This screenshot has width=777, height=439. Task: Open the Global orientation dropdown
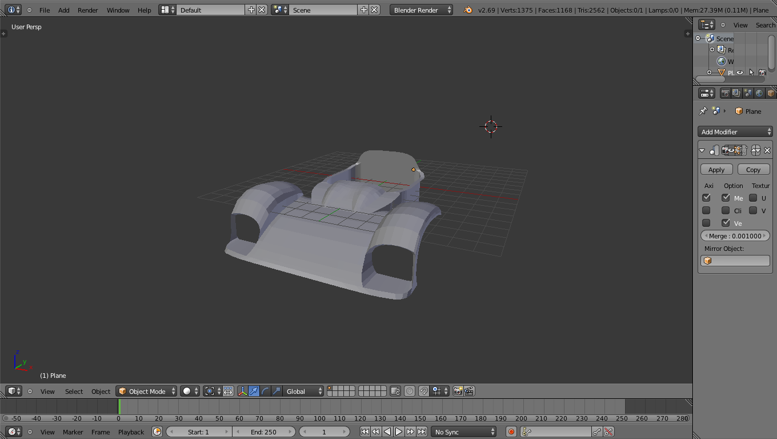click(x=303, y=391)
